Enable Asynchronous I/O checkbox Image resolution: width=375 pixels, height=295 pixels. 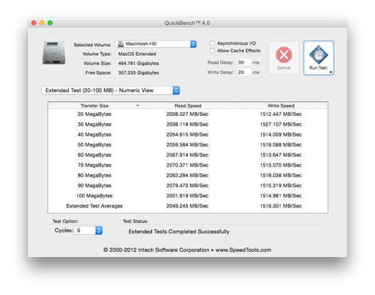212,43
